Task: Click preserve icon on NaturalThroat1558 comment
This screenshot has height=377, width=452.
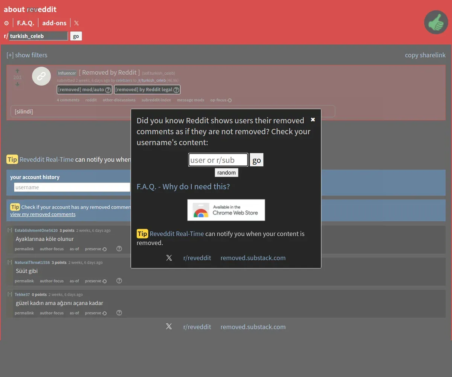Action: pyautogui.click(x=105, y=281)
